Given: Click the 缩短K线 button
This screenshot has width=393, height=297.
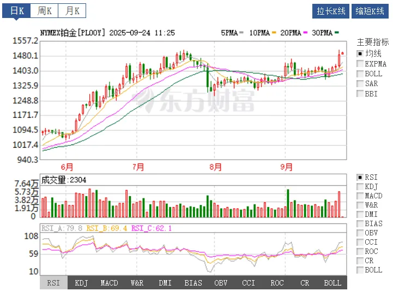Looking at the screenshot, I should pyautogui.click(x=370, y=11).
